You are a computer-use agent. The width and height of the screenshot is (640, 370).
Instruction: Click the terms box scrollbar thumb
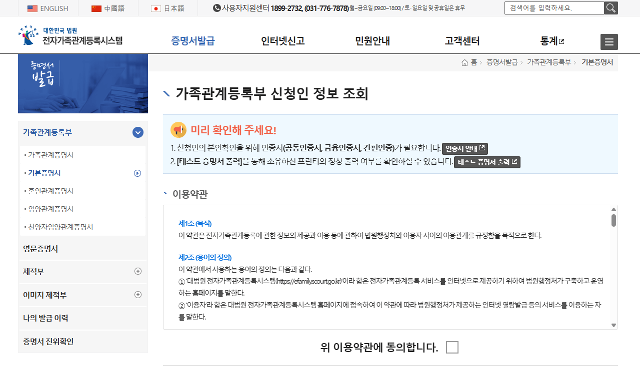pos(613,220)
